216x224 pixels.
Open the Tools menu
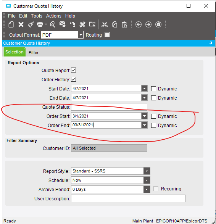tap(37, 16)
